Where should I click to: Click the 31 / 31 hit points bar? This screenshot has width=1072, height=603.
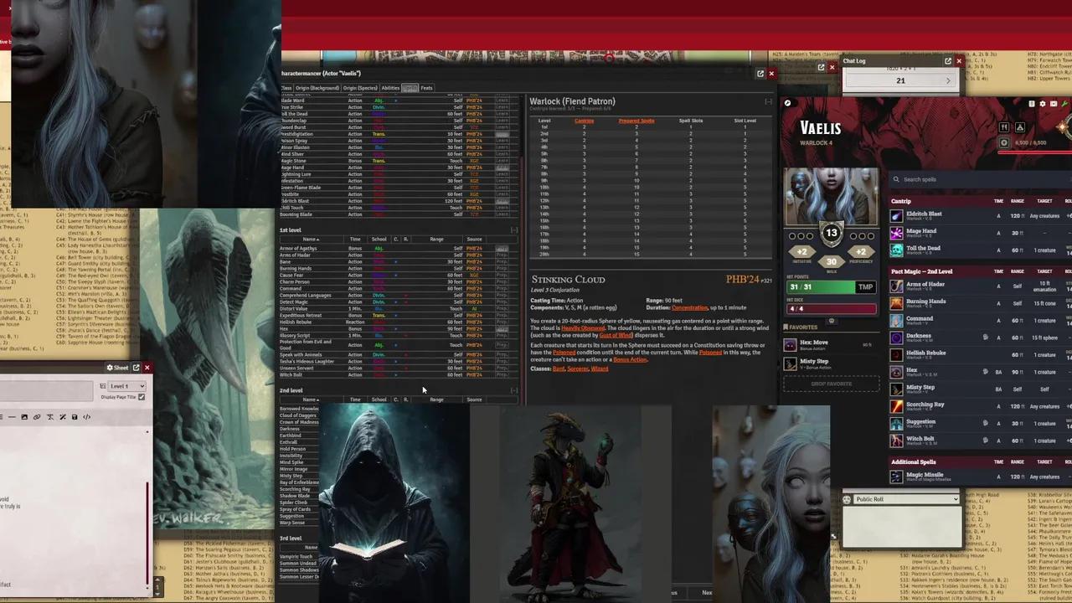click(x=820, y=287)
